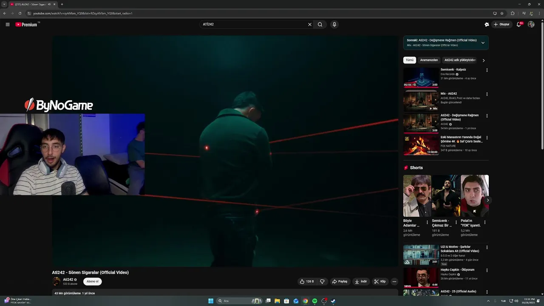Reload the page
Screen dimensions: 544x306
pos(20,13)
